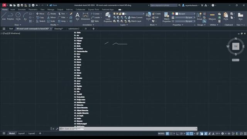
Task: Click the Group tool
Action: [x=199, y=16]
